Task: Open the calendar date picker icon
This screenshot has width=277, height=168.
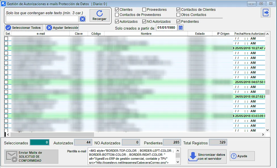Action: 181,28
